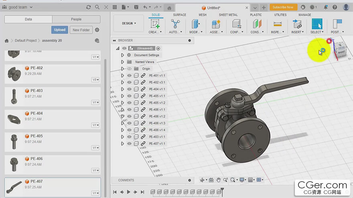Image resolution: width=353 pixels, height=198 pixels.
Task: Select the PE-403 thumbnail
Action: pyautogui.click(x=14, y=96)
